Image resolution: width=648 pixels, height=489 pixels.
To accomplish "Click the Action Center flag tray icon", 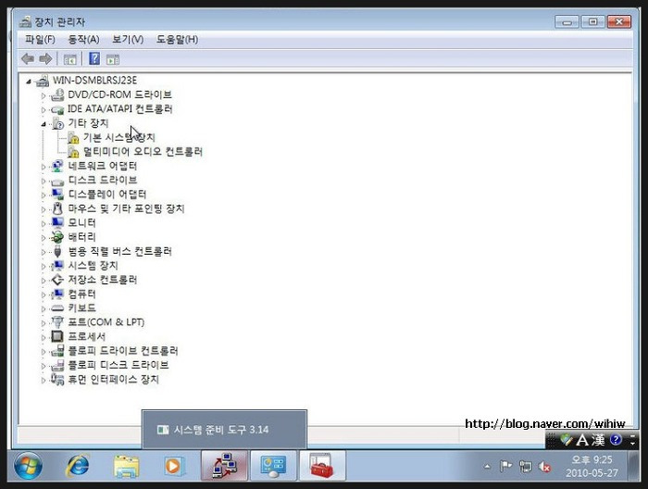I will 505,467.
